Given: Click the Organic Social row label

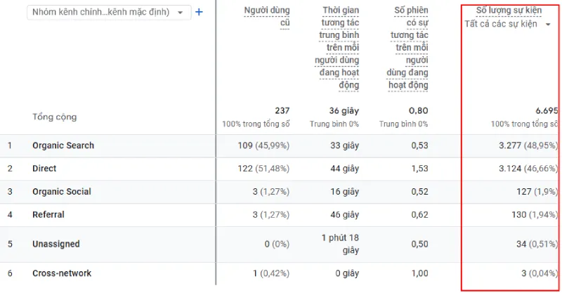Looking at the screenshot, I should click(x=62, y=192).
